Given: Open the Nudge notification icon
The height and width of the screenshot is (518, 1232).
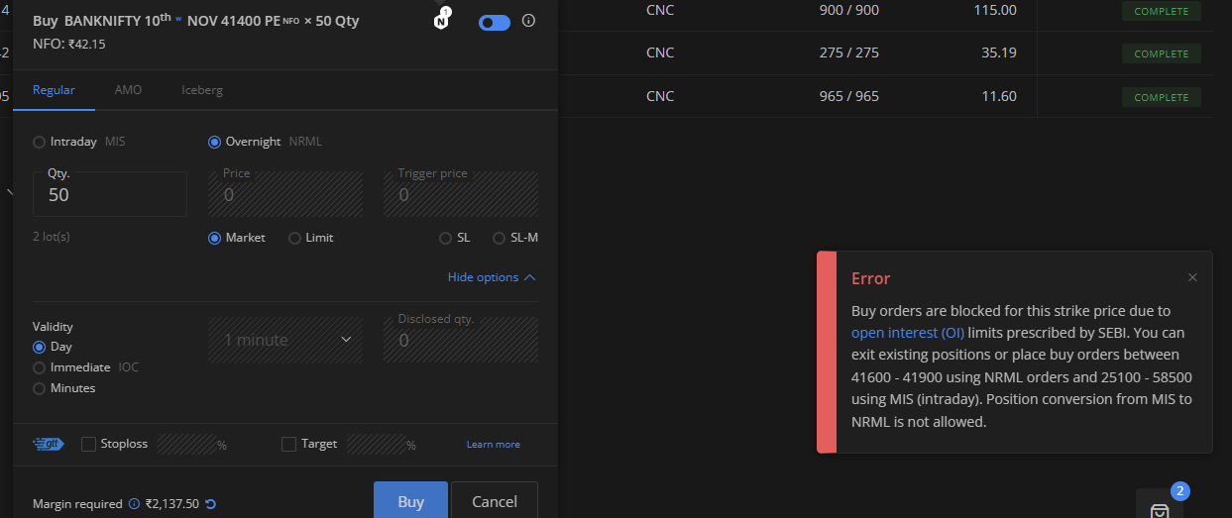Looking at the screenshot, I should 442,20.
